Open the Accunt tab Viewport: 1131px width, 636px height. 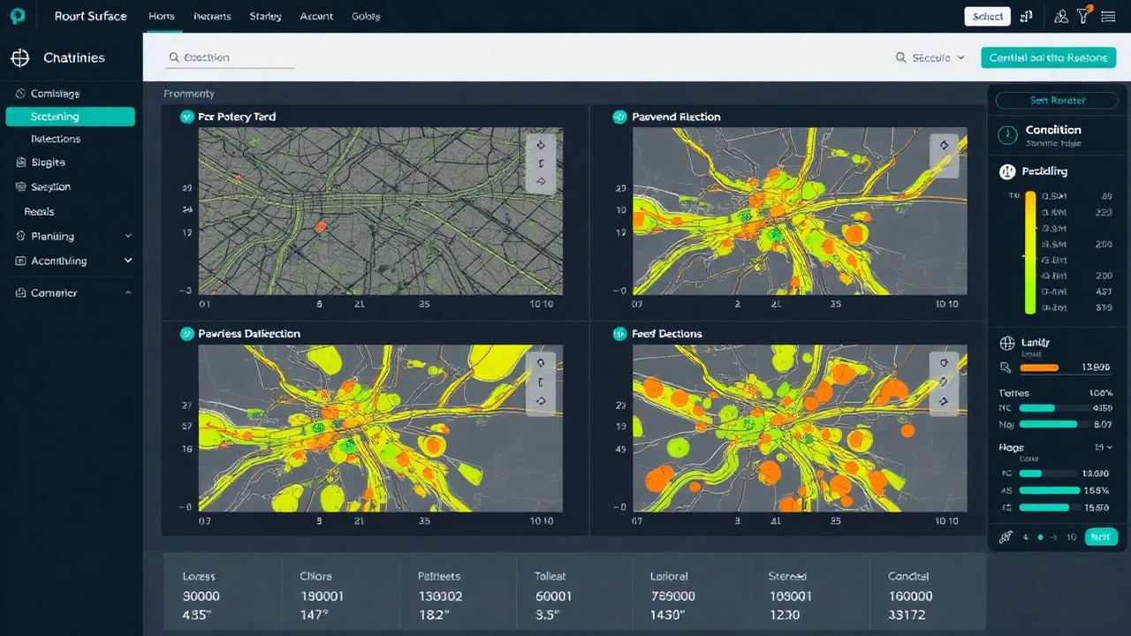[x=317, y=17]
